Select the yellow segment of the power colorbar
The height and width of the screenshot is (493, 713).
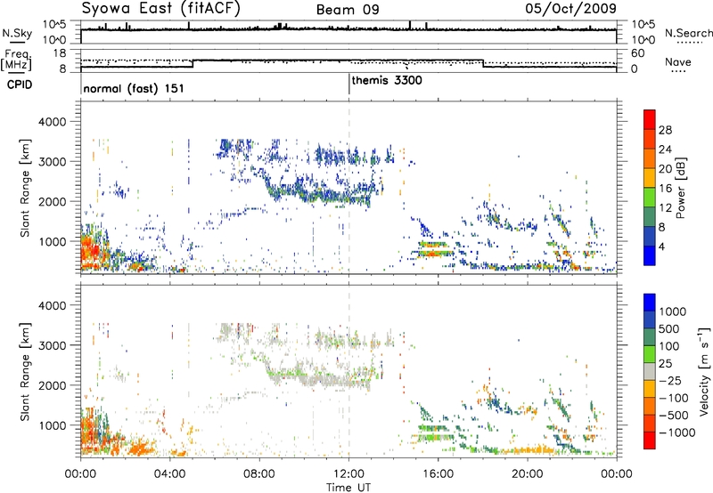click(x=650, y=177)
